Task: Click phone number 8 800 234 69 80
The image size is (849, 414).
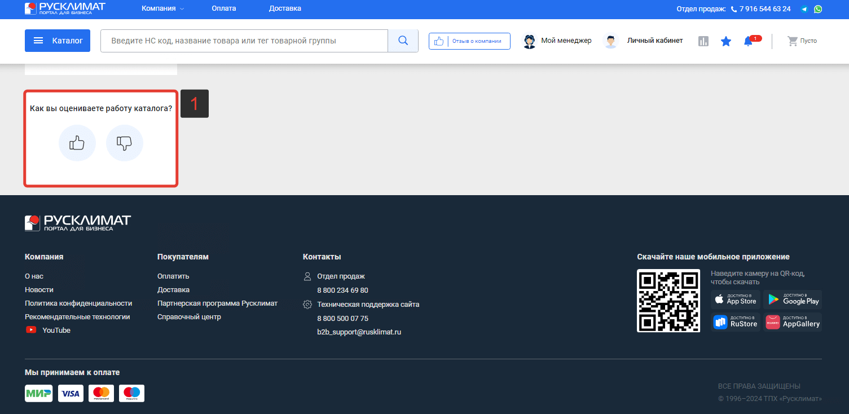Action: tap(342, 290)
